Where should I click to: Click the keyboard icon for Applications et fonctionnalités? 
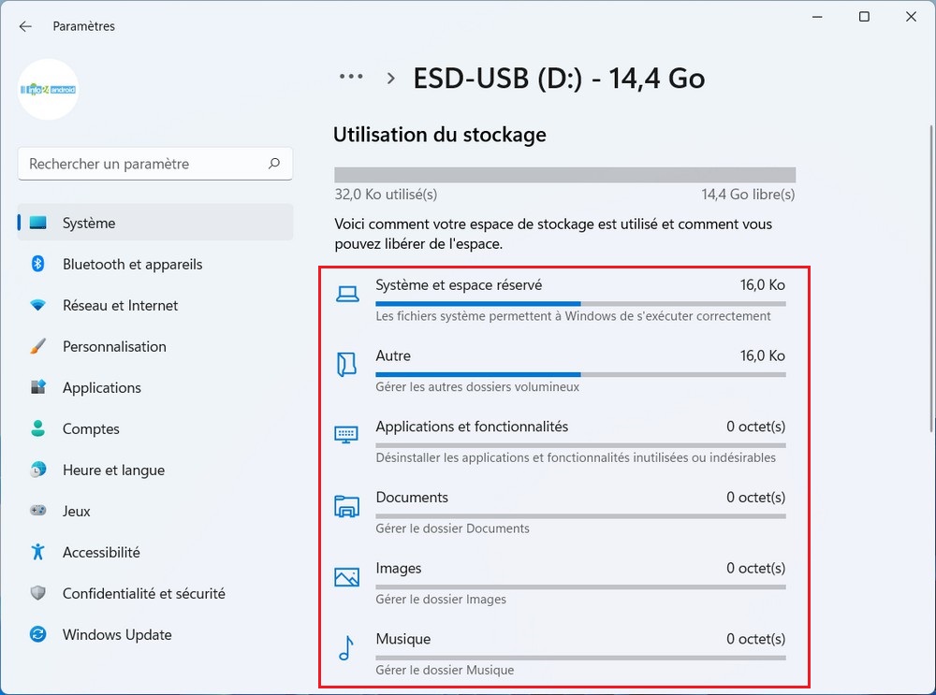point(346,434)
